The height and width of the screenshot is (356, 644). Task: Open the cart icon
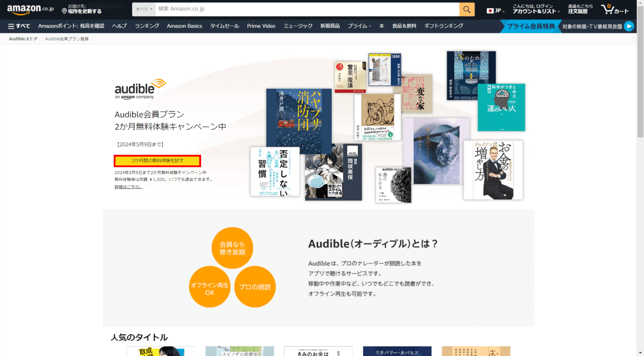(x=615, y=9)
